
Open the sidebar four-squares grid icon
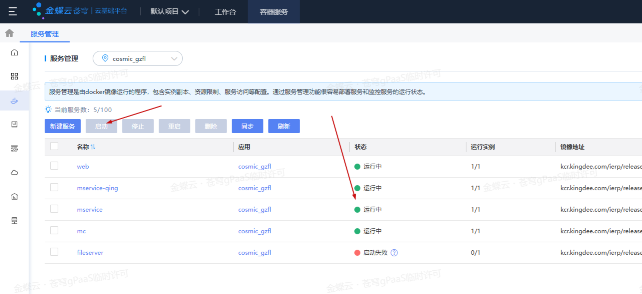coord(14,76)
